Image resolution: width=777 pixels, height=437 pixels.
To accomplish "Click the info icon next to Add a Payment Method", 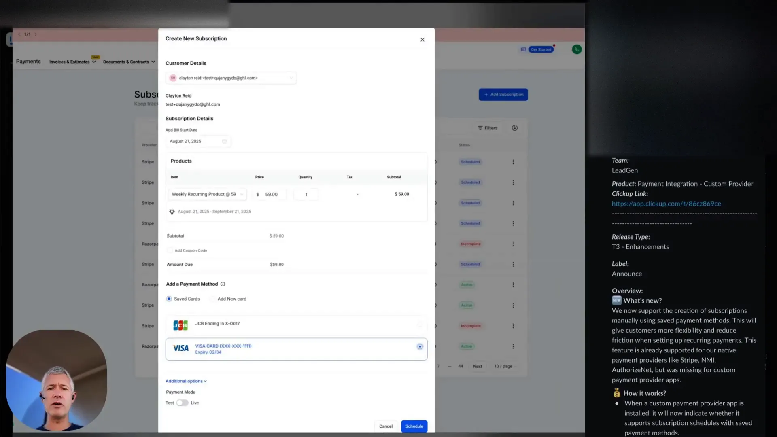I will coord(223,284).
